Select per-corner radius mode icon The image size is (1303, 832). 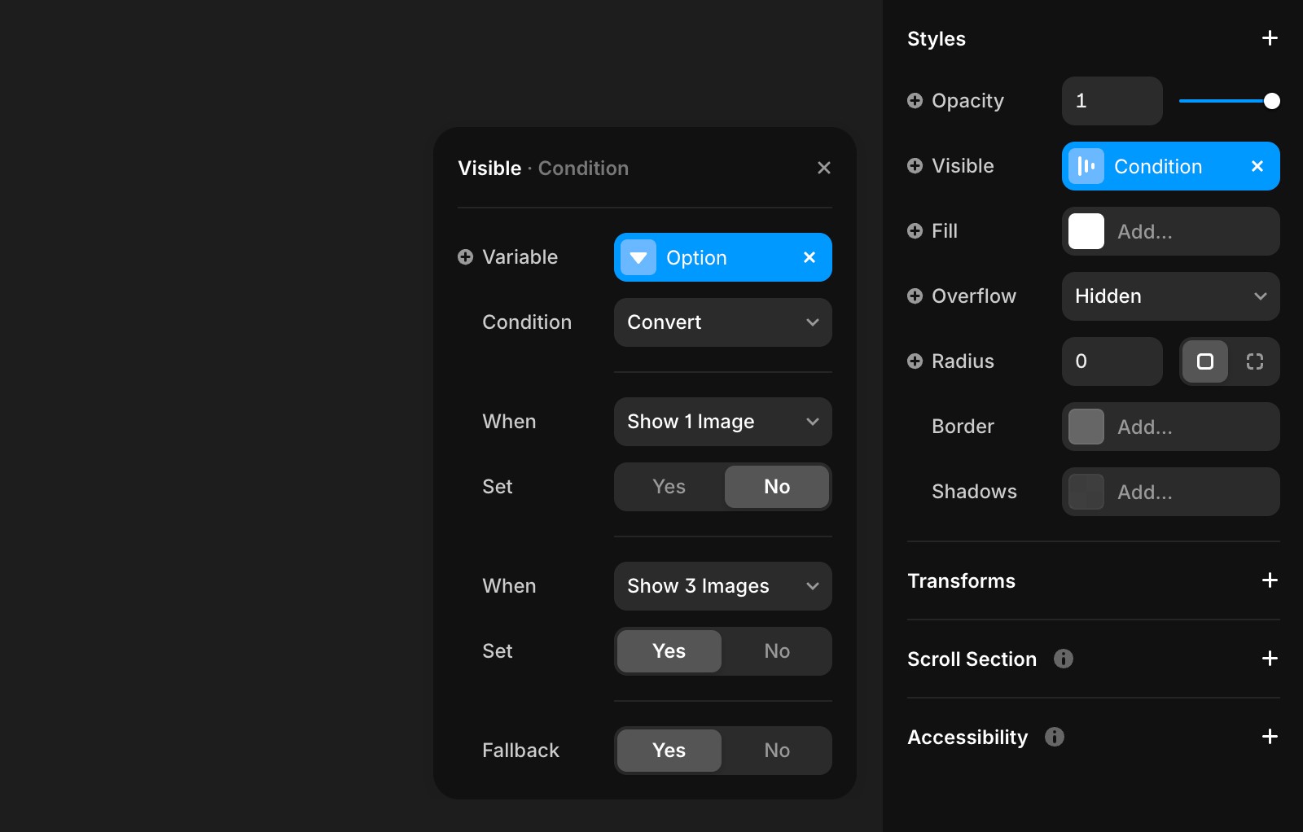click(1254, 361)
